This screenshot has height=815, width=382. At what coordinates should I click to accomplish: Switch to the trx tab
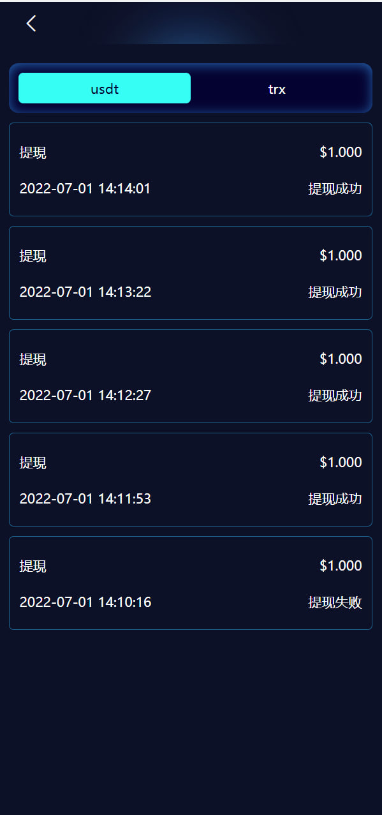point(277,88)
